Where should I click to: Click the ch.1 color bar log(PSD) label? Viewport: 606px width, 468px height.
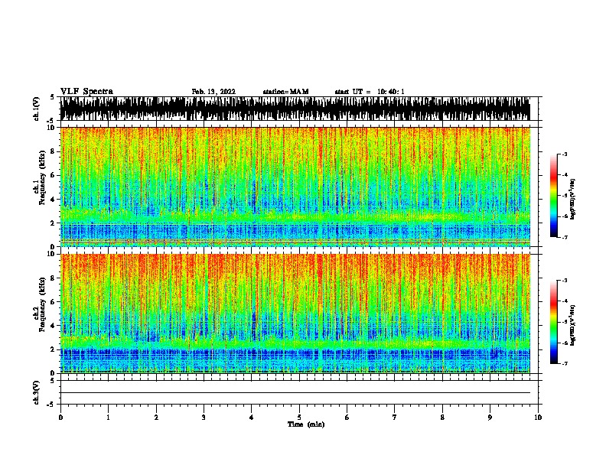pyautogui.click(x=572, y=199)
